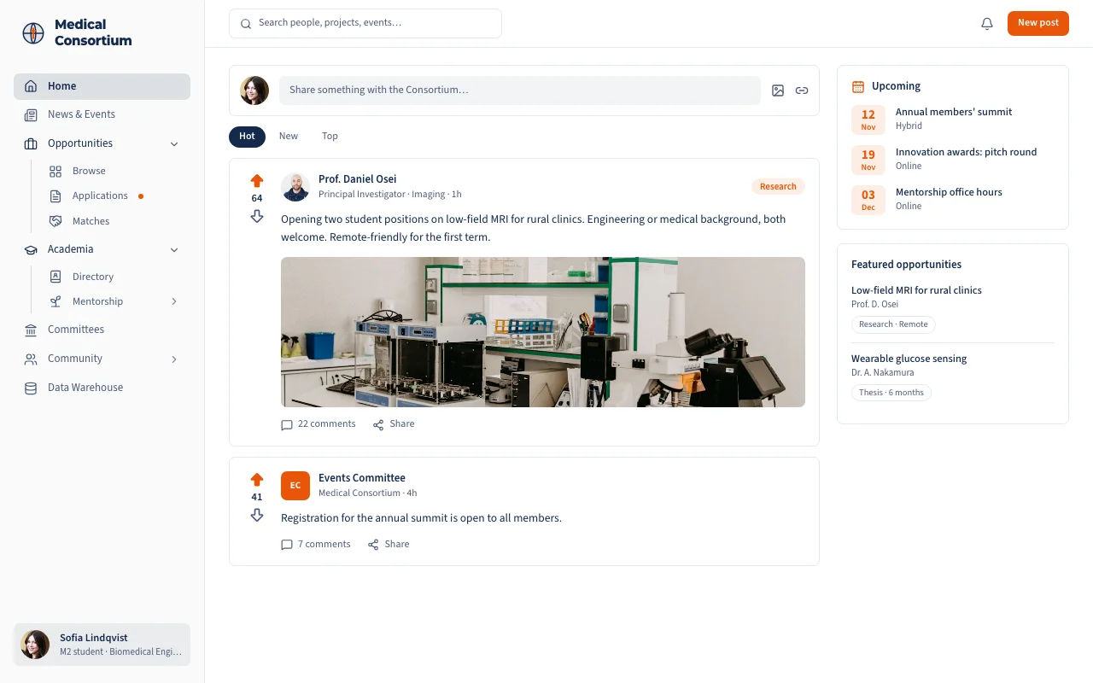Downvote the Events Committee post
The width and height of the screenshot is (1093, 683).
(257, 516)
